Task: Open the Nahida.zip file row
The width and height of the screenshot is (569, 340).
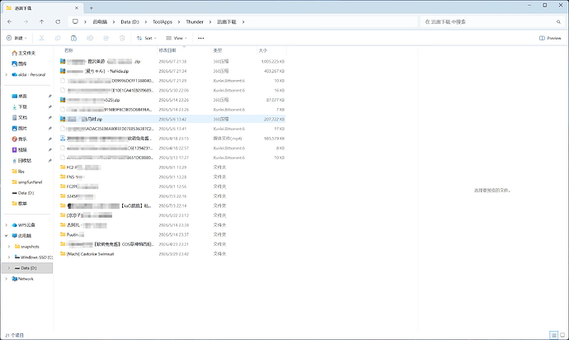Action: click(172, 71)
